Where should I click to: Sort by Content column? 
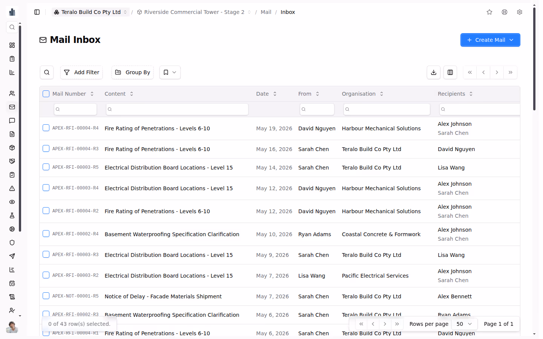click(x=119, y=94)
